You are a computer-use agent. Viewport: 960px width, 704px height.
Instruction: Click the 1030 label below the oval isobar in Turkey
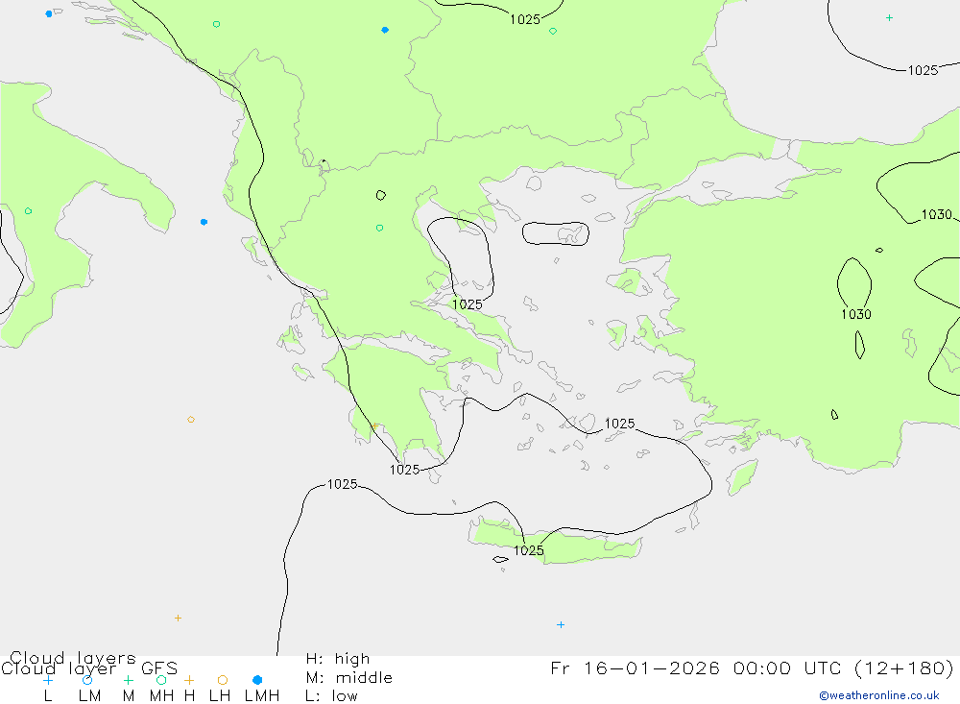click(856, 314)
